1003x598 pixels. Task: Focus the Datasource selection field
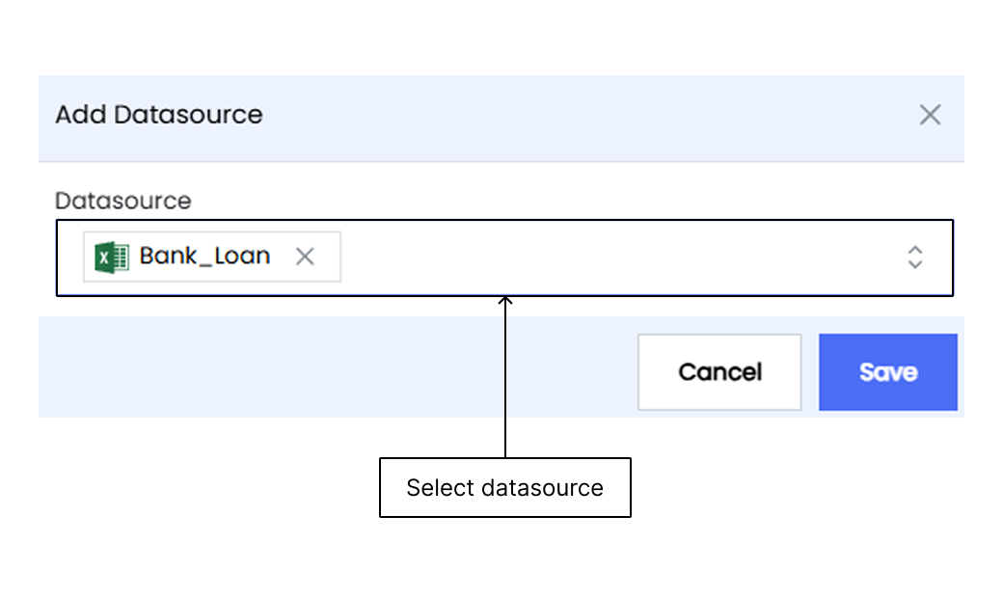[x=504, y=258]
